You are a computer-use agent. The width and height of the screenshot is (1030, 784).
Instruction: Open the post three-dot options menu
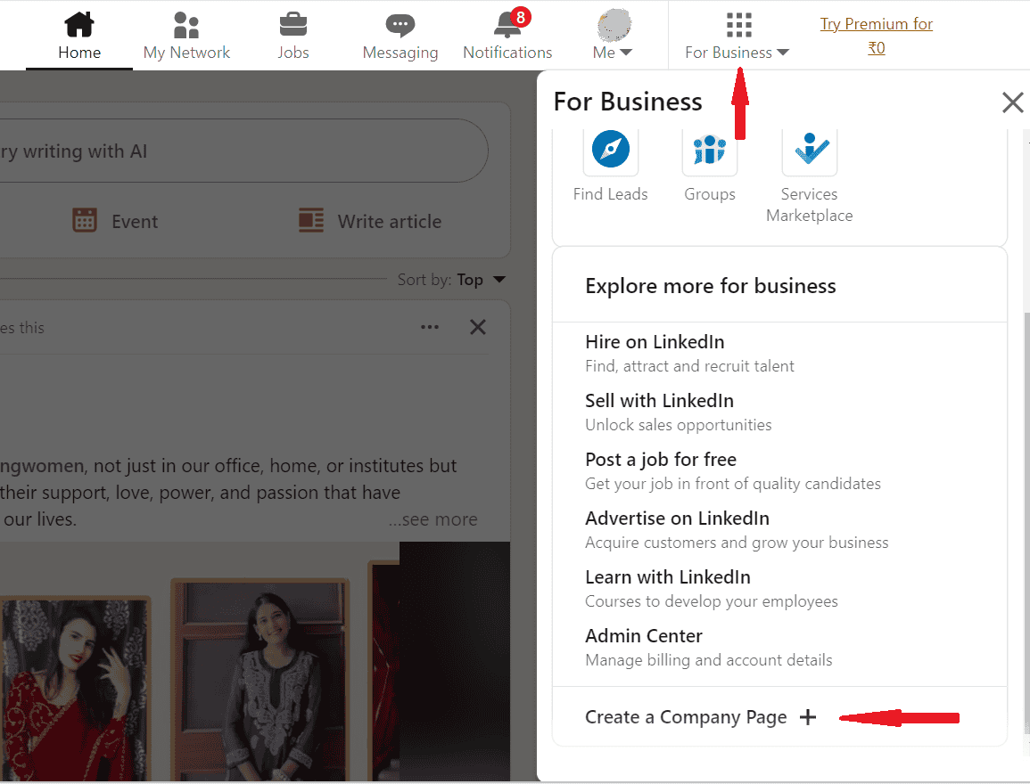point(430,327)
